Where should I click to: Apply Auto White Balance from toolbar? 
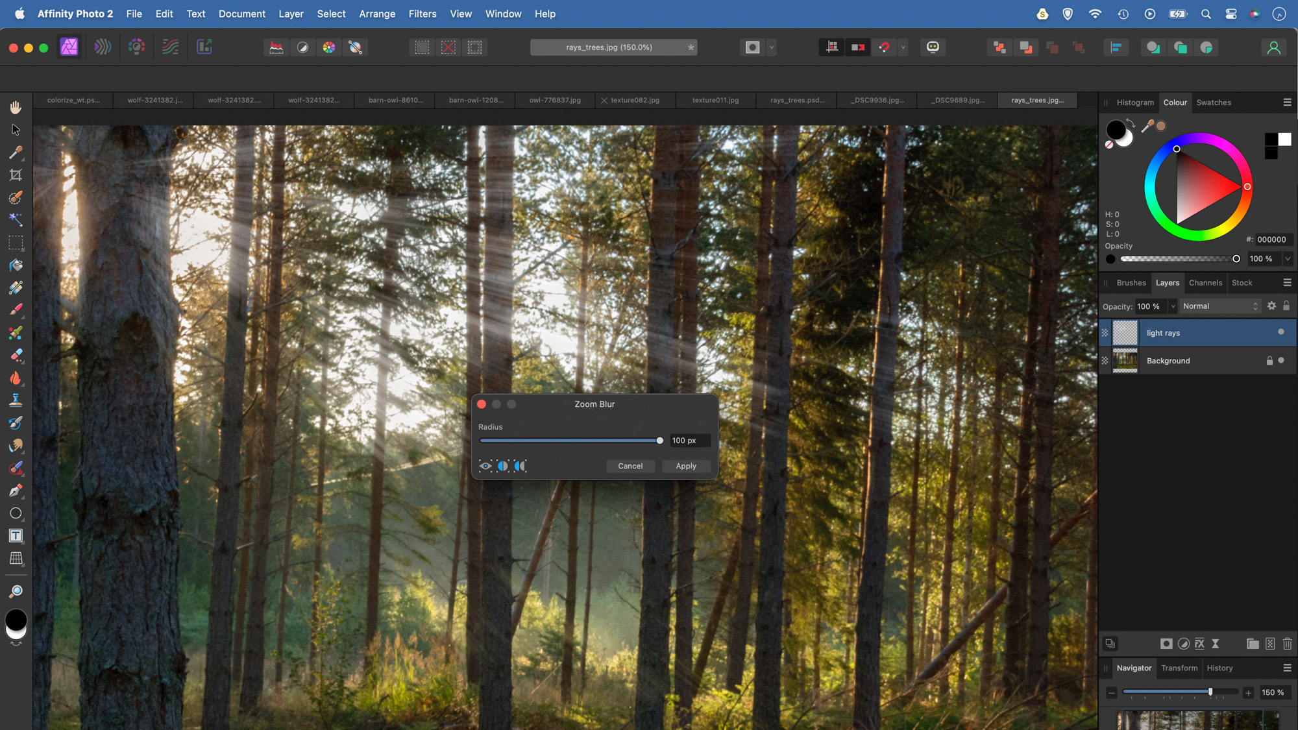[x=356, y=47]
